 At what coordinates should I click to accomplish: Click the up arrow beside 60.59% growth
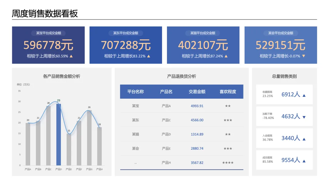[x=71, y=56]
